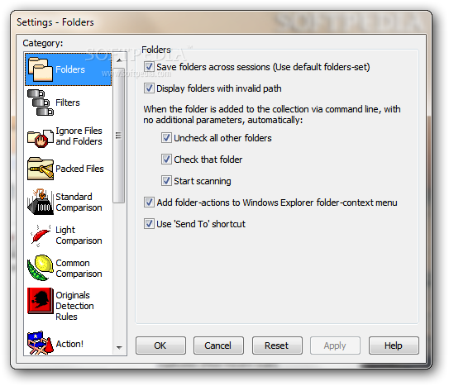
Task: Click the Light Comparison feather icon
Action: [40, 236]
